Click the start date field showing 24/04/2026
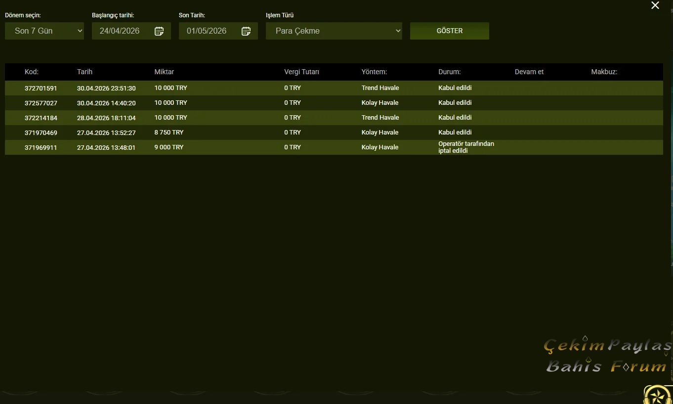The height and width of the screenshot is (404, 673). [131, 31]
